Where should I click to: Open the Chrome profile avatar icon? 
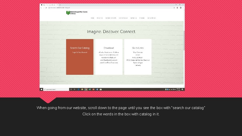180,8
